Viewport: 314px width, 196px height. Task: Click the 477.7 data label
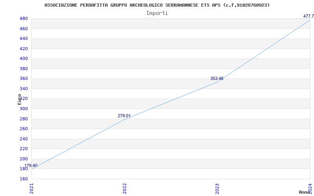tap(309, 16)
